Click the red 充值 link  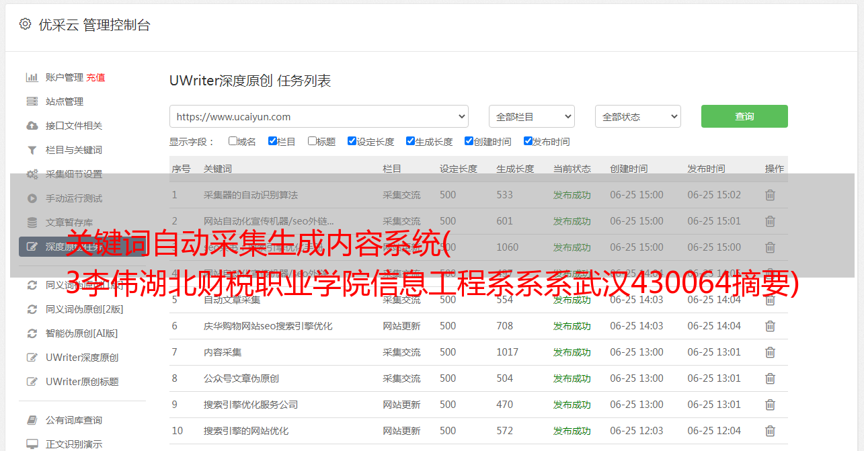click(95, 77)
